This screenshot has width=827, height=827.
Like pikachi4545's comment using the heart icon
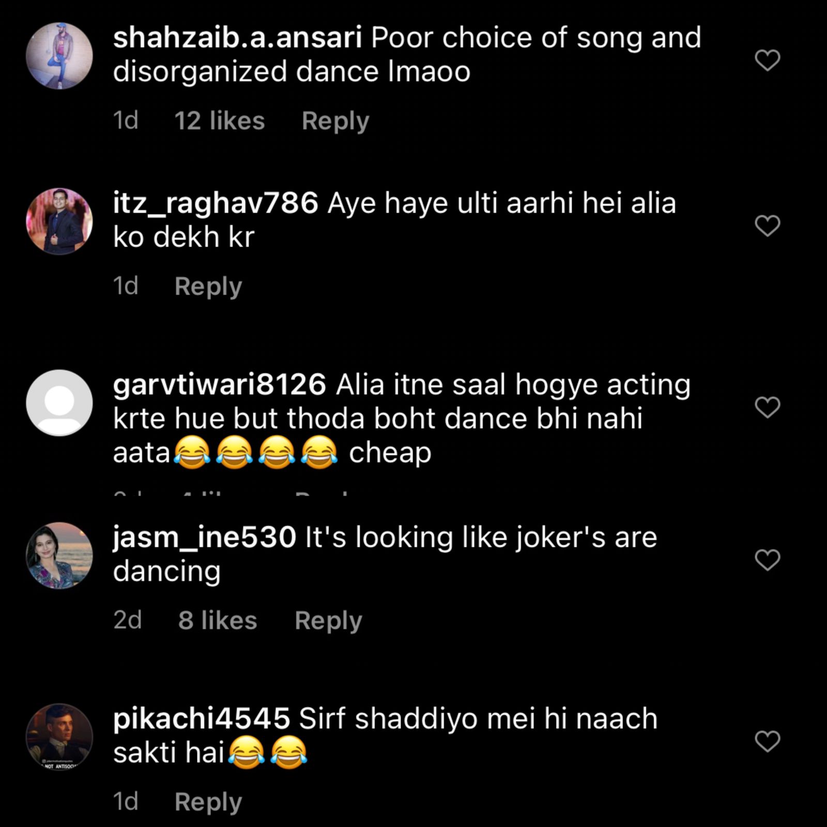[x=768, y=740]
